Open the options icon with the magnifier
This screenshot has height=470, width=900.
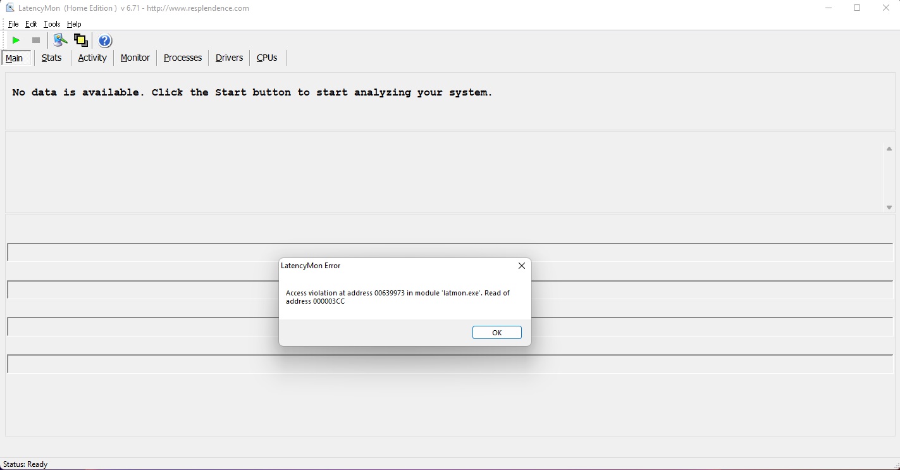click(60, 40)
